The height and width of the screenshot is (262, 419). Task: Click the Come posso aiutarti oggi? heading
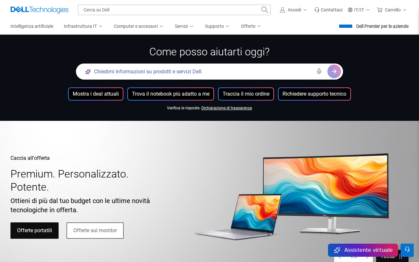pos(209,52)
